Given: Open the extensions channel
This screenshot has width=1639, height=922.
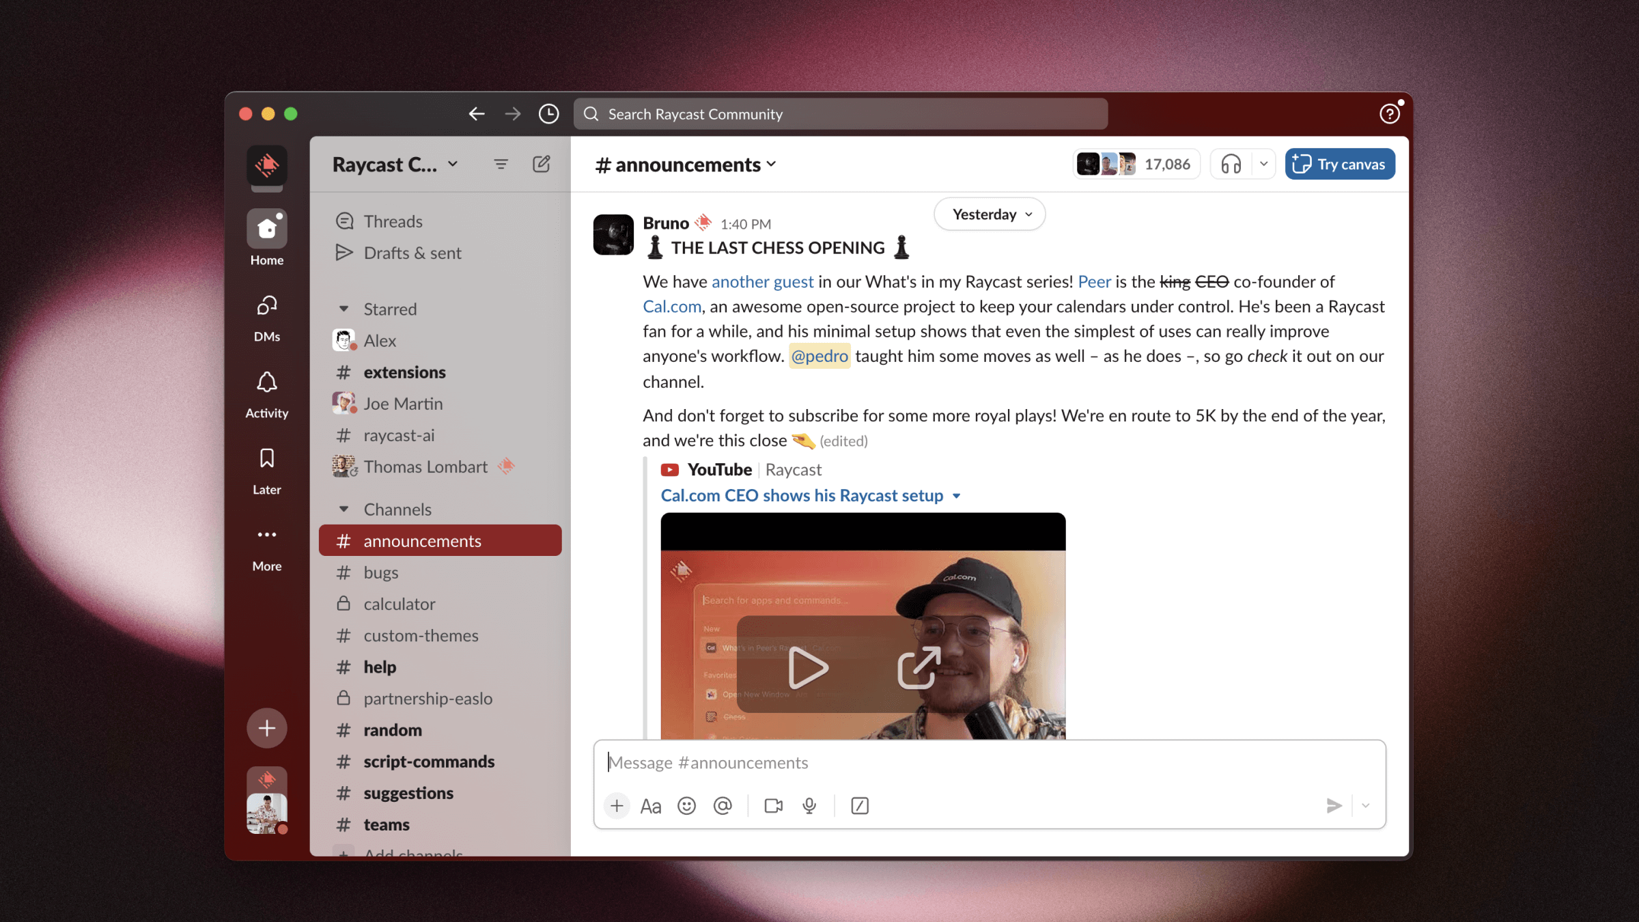Looking at the screenshot, I should point(440,372).
